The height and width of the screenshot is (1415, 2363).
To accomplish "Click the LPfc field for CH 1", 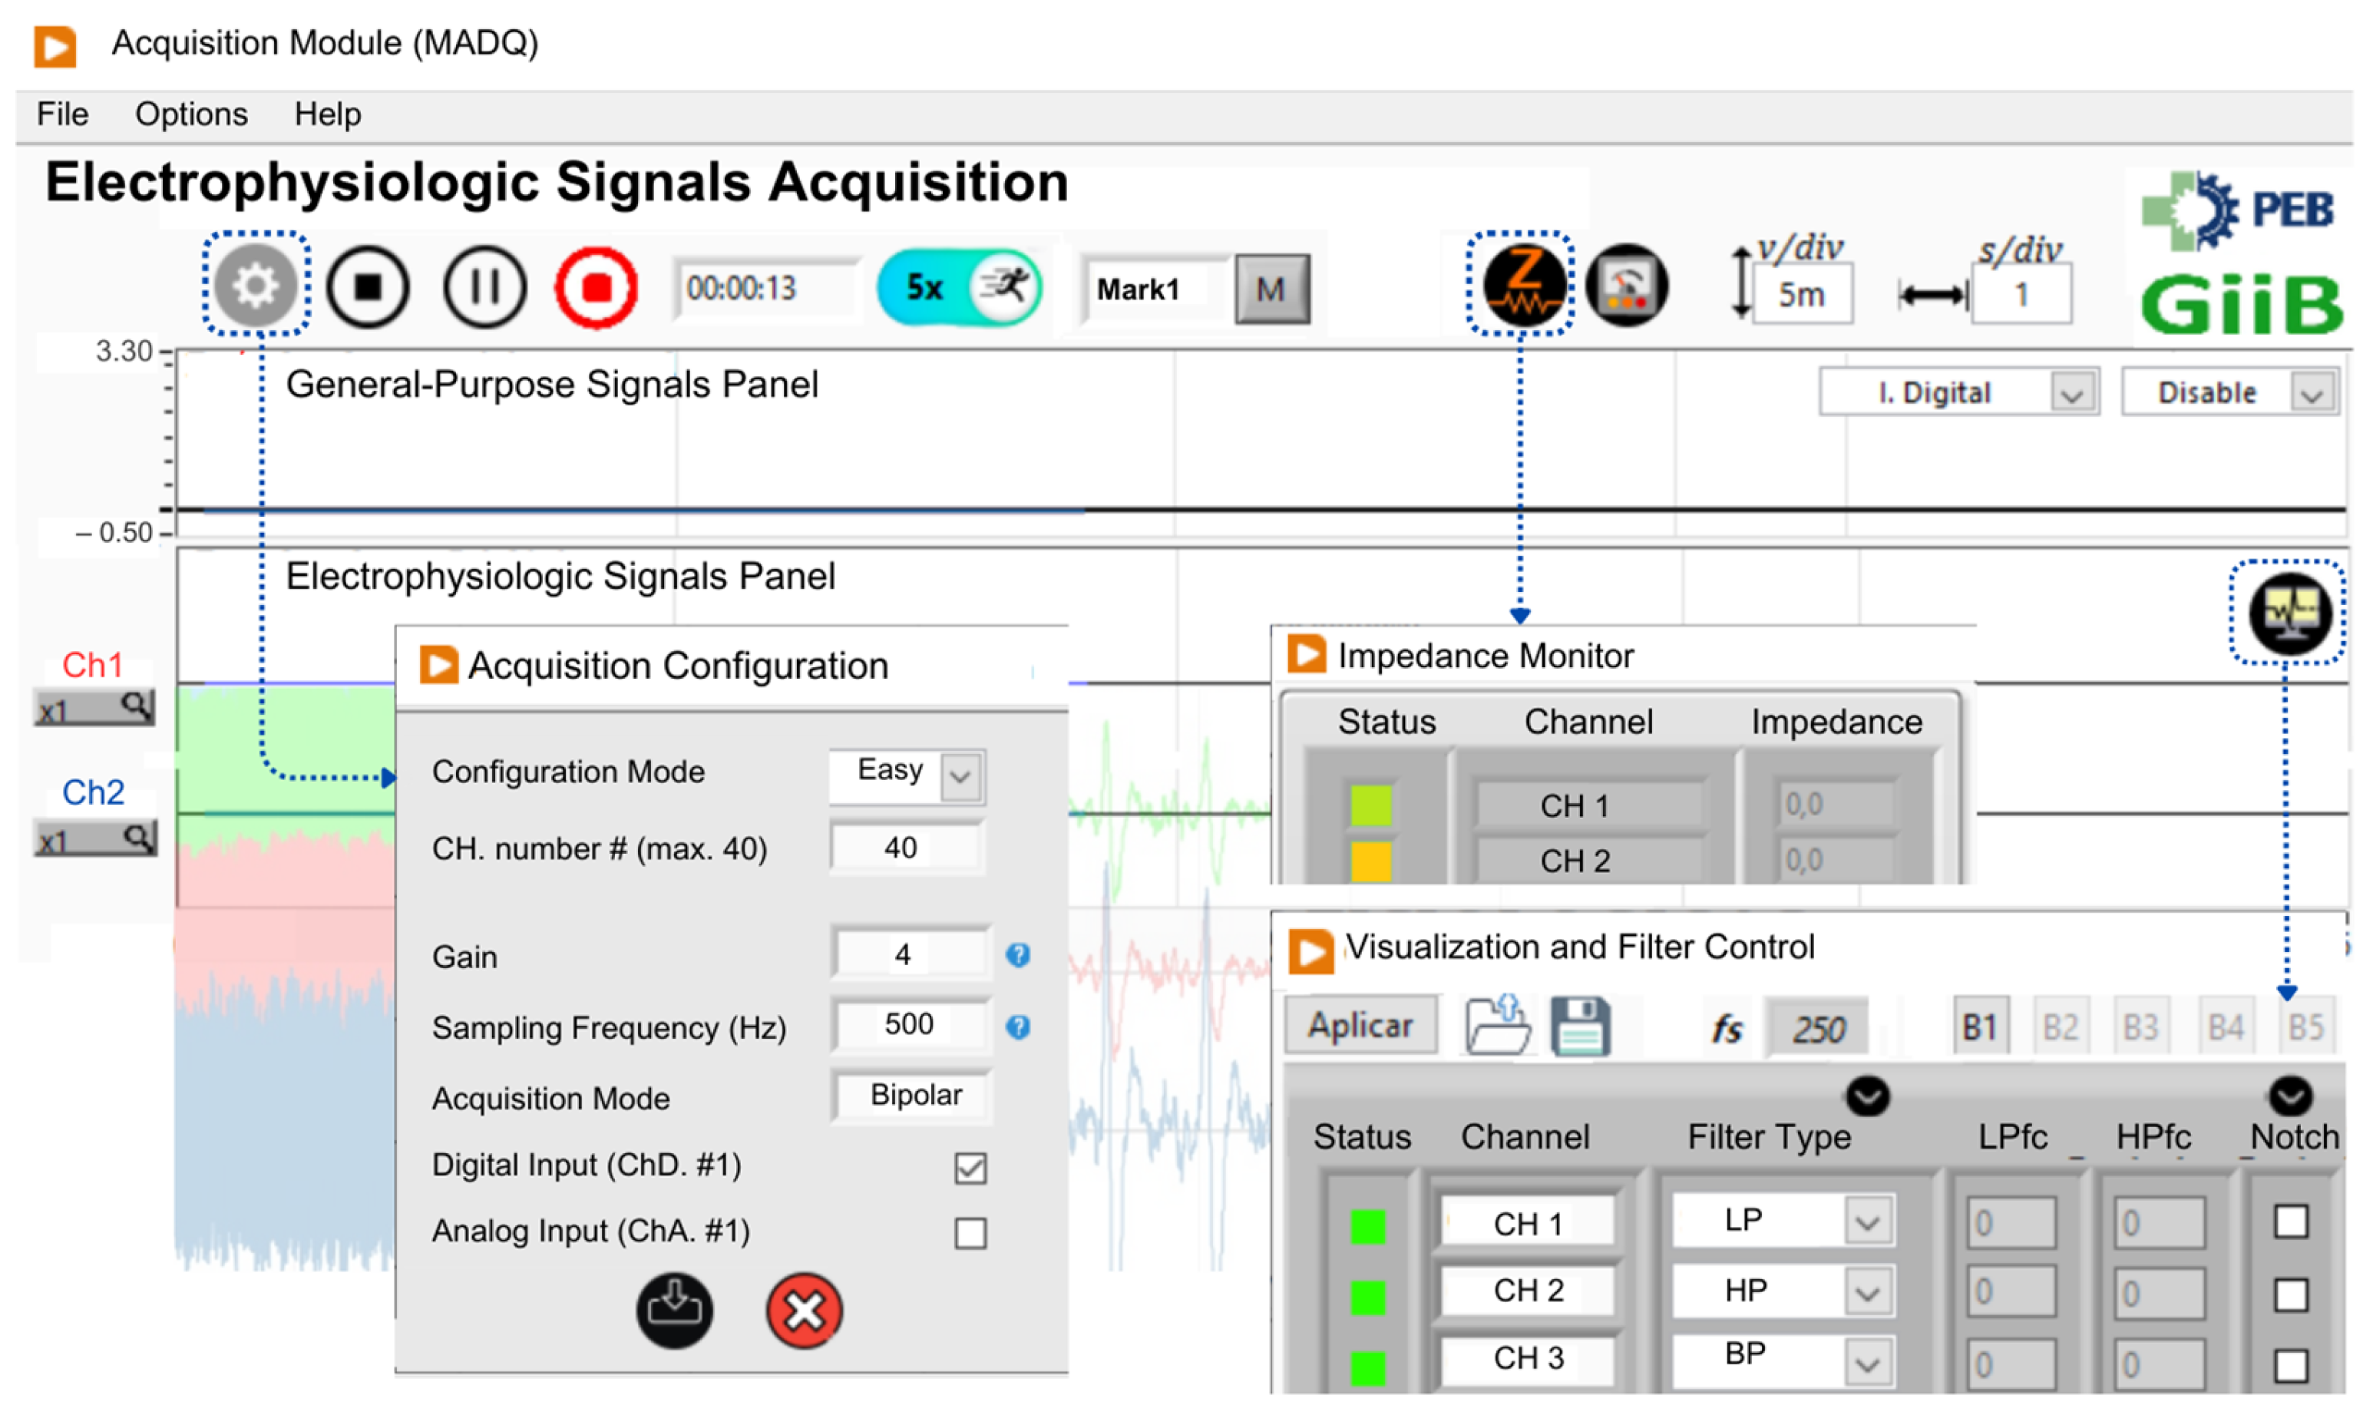I will 2011,1223.
